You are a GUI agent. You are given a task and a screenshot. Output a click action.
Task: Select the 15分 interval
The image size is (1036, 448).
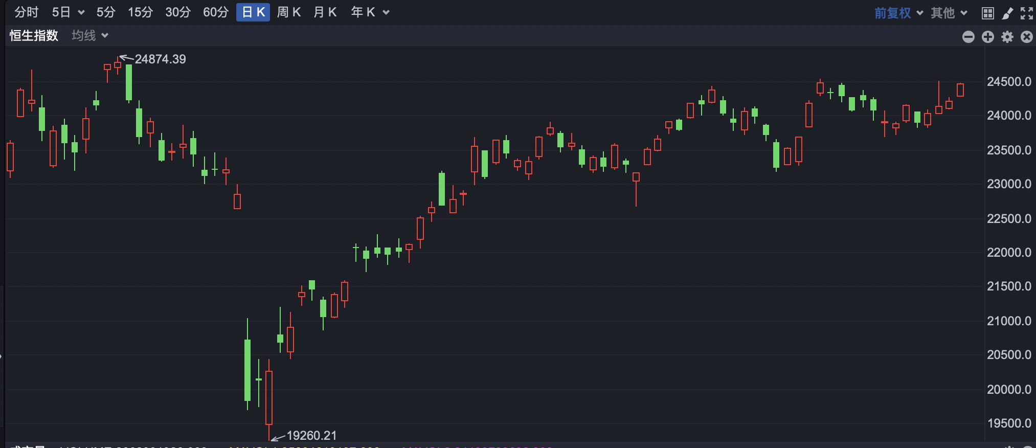pos(140,12)
